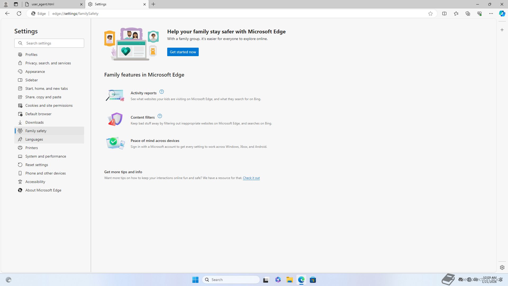The height and width of the screenshot is (286, 508).
Task: Open the Collections toolbar icon
Action: tap(468, 14)
